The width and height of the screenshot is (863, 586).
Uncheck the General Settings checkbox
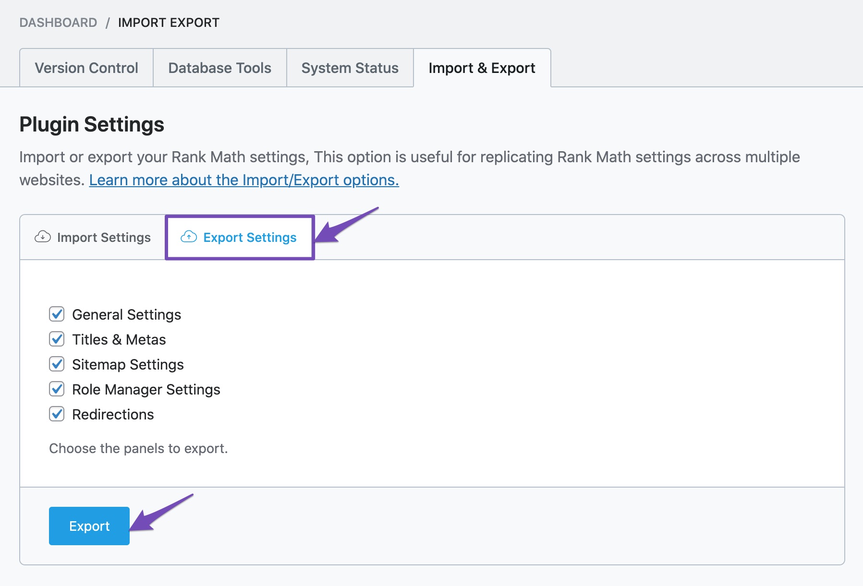[x=57, y=314]
